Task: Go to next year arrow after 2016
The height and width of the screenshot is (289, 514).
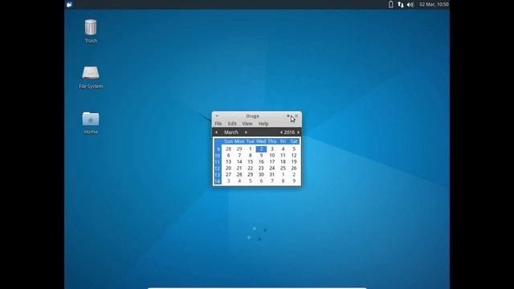Action: [x=298, y=132]
